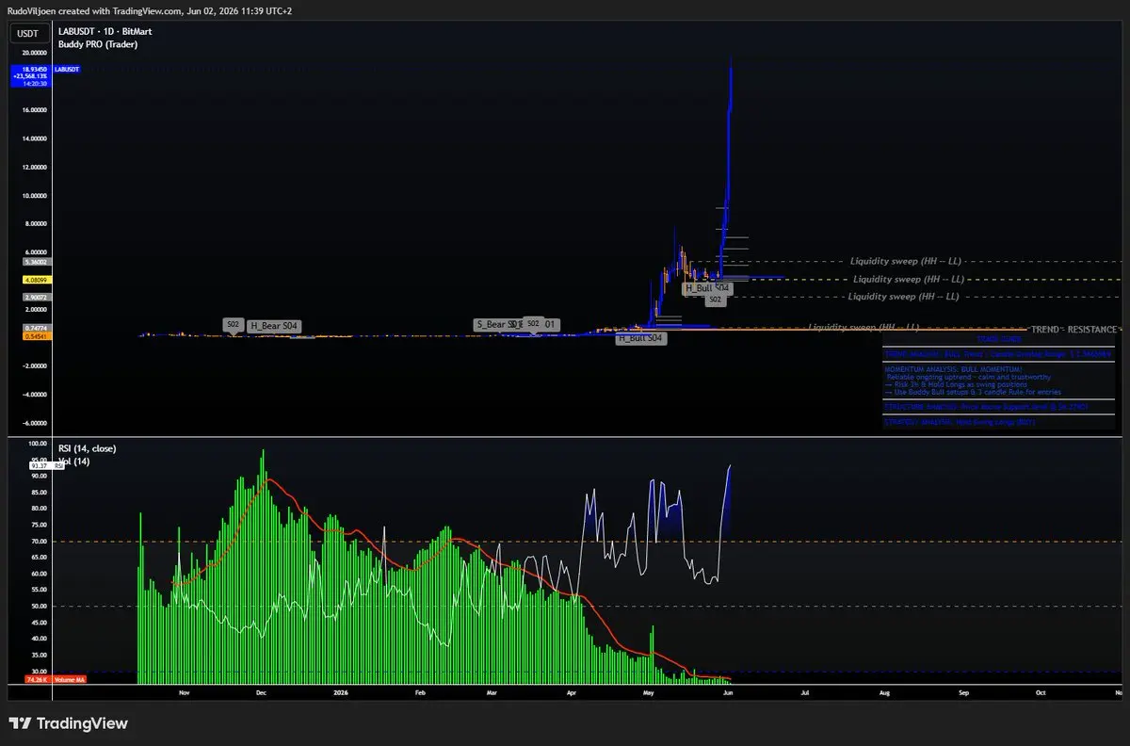Click the STRATEGY ANALYSIS row in the trade guide

click(999, 423)
